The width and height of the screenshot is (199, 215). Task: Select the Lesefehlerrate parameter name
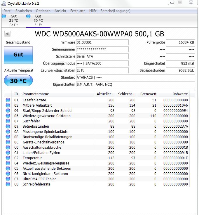pos(34,100)
